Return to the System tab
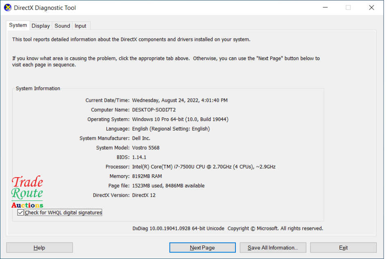Image resolution: width=389 pixels, height=259 pixels. click(18, 25)
